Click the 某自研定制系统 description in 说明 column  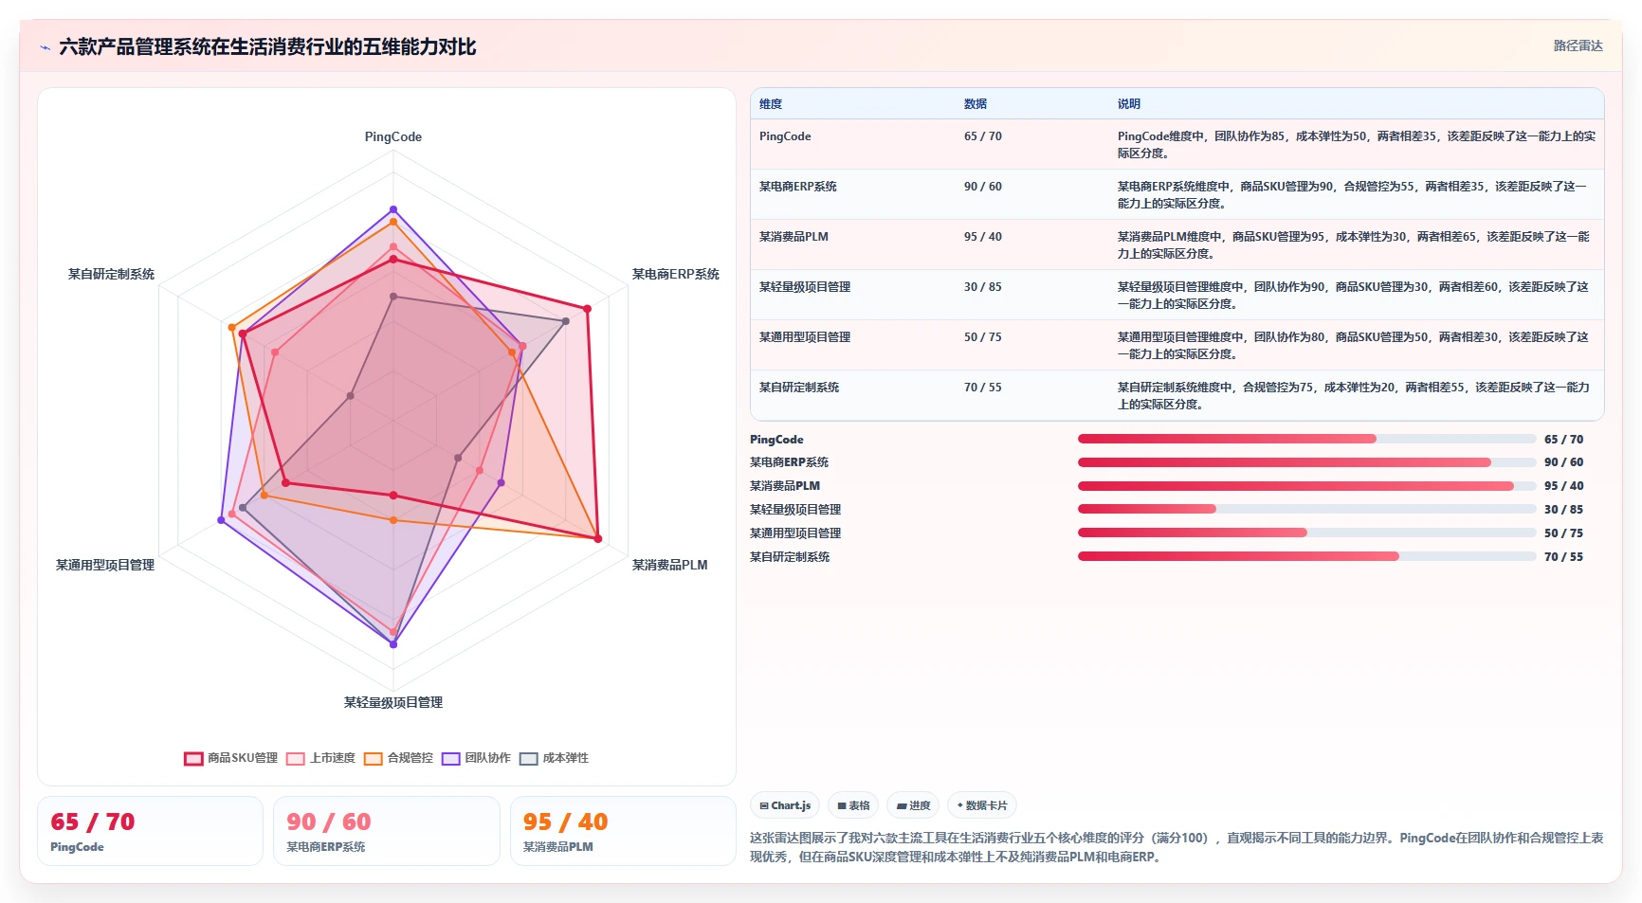[1354, 396]
